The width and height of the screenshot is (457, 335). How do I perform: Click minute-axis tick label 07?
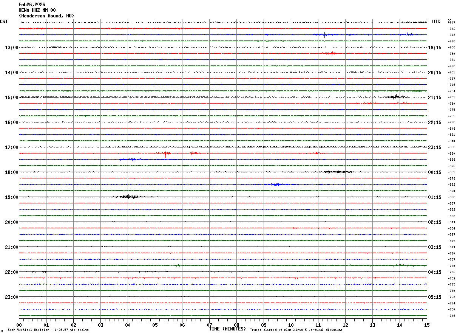tap(209, 325)
